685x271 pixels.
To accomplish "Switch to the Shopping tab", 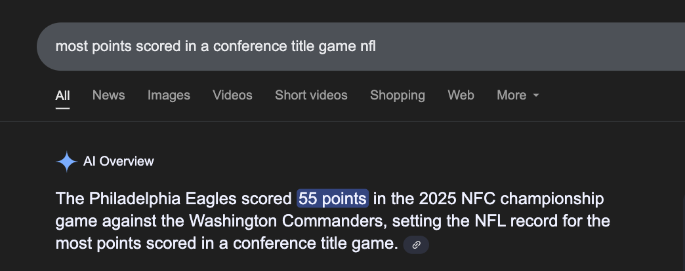I will pos(397,96).
